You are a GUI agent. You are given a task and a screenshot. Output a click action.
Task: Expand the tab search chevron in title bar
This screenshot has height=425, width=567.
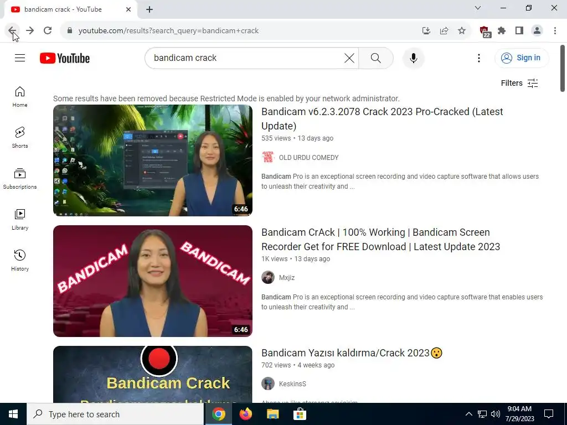[478, 8]
